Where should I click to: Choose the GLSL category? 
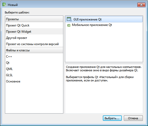click(x=34, y=75)
